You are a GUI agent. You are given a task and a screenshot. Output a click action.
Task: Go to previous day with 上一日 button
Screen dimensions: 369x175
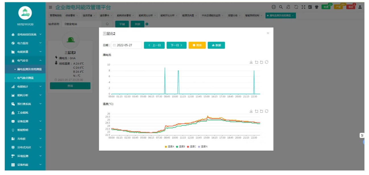154,45
